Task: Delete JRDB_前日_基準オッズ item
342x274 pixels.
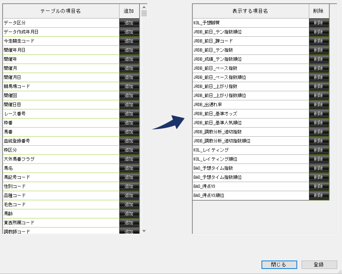Action: click(x=319, y=114)
